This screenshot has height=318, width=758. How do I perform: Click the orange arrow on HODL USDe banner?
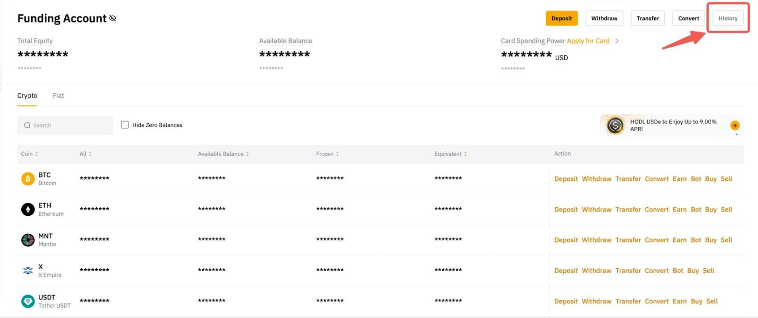(x=734, y=125)
